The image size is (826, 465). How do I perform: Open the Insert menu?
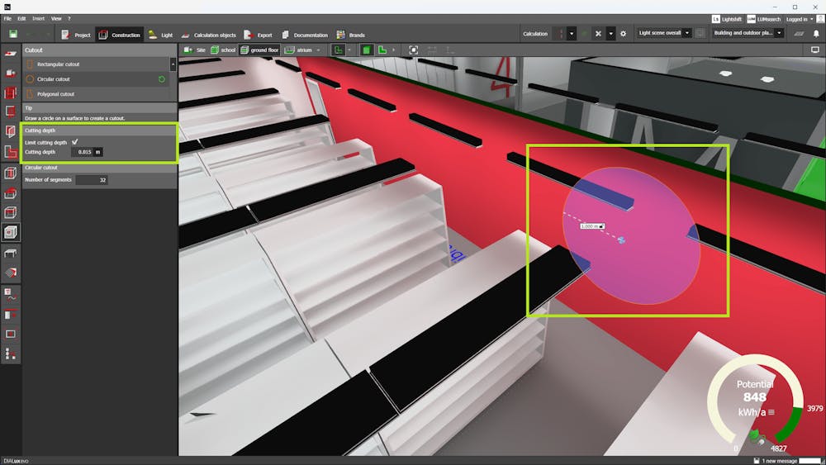point(39,18)
